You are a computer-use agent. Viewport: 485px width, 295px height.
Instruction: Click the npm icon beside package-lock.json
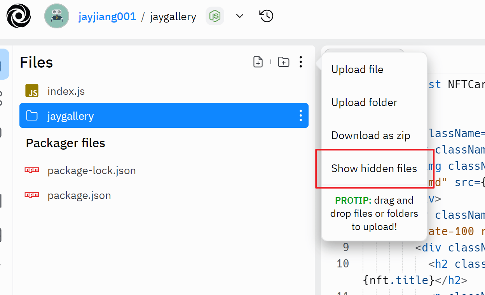tap(32, 170)
